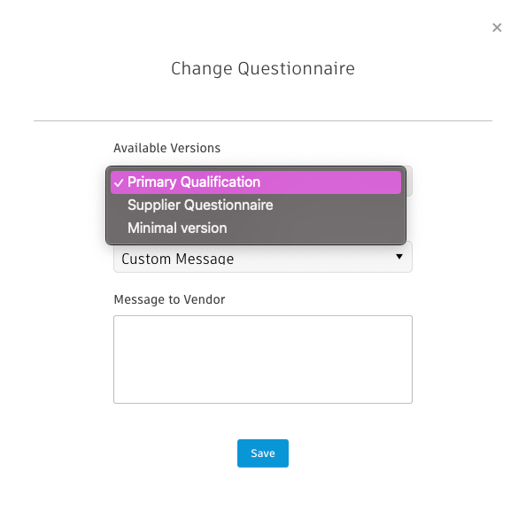
Task: Dismiss the dialog using the X icon
Action: click(x=497, y=27)
